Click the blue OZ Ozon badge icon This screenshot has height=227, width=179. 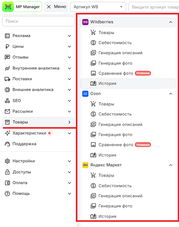pos(85,94)
